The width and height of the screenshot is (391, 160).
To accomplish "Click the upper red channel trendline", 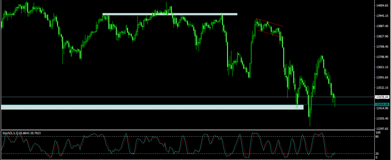I will click(270, 23).
